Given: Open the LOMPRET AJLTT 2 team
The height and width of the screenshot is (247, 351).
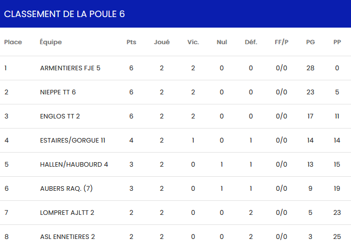Looking at the screenshot, I should (67, 212).
